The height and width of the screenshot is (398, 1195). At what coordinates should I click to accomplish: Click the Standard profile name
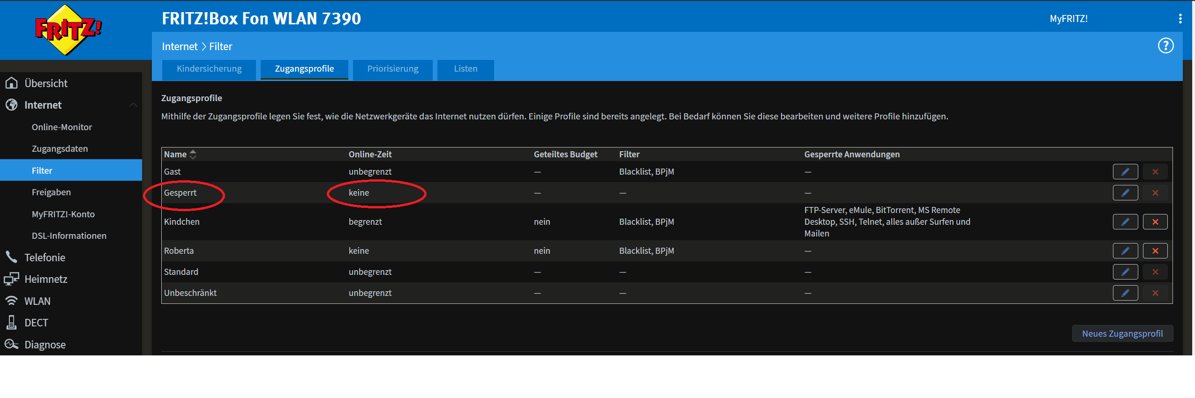181,272
